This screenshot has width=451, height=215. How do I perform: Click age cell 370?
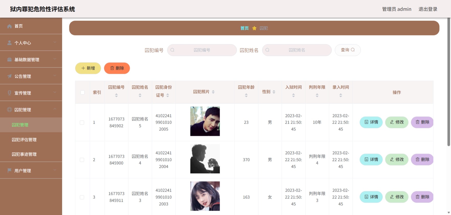point(246,160)
